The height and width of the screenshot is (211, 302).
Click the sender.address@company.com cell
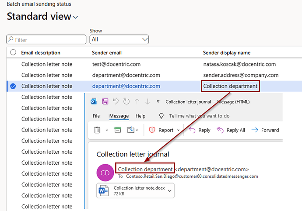(241, 75)
